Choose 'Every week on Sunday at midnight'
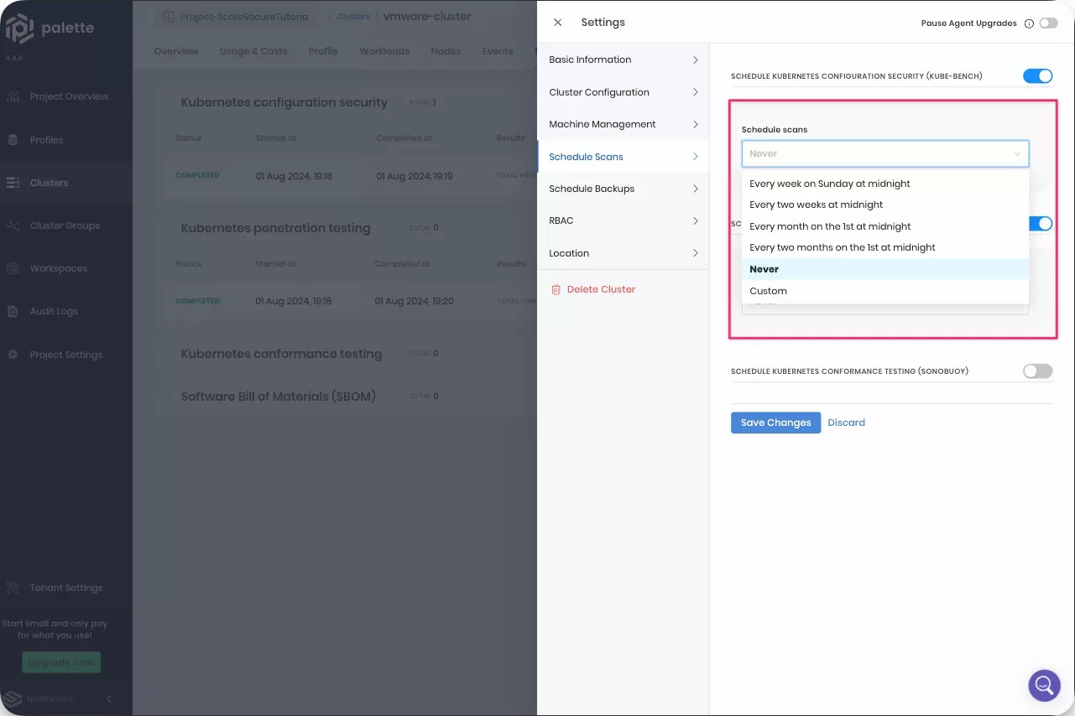Screen dimensions: 1075x716 [830, 184]
